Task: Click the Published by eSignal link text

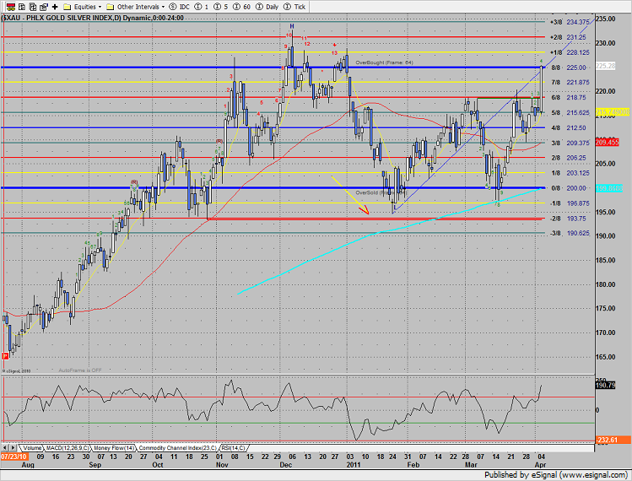Action: point(555,475)
